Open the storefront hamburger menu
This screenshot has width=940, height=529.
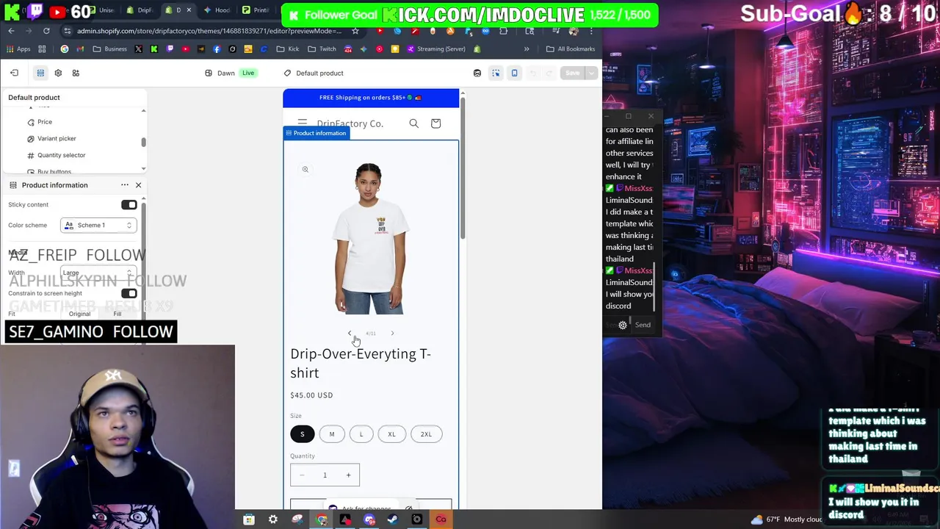point(302,123)
